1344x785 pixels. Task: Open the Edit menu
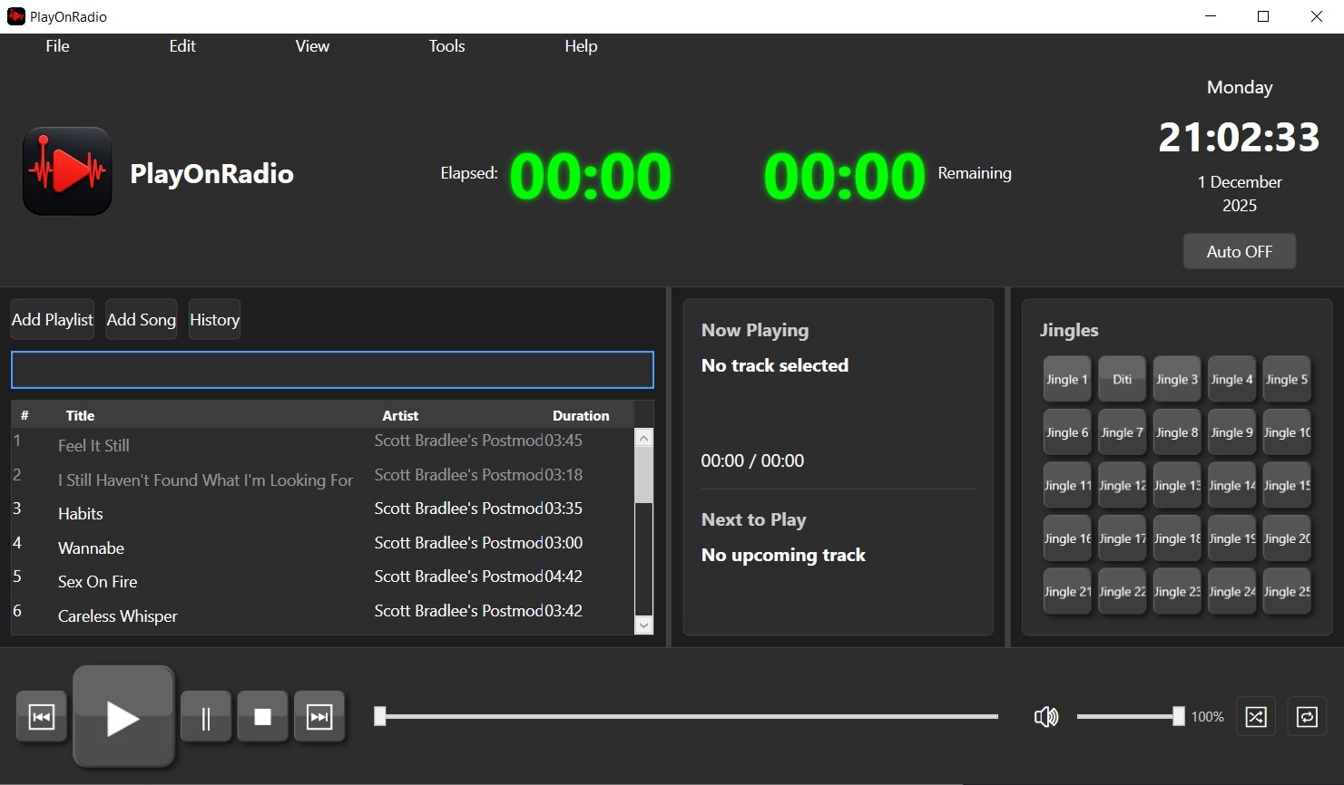181,46
